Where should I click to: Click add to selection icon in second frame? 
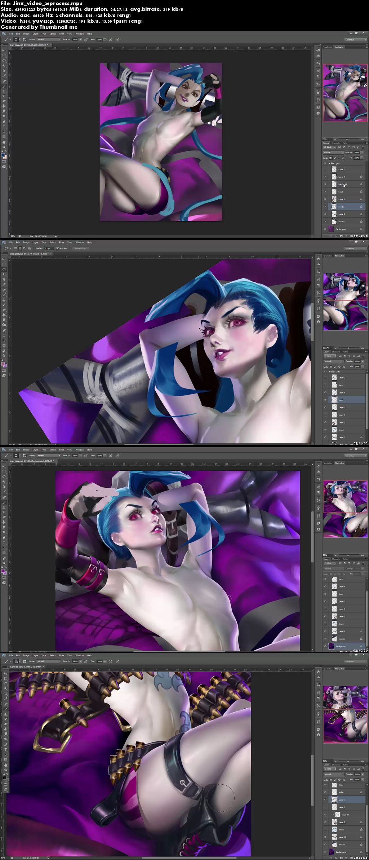click(20, 248)
